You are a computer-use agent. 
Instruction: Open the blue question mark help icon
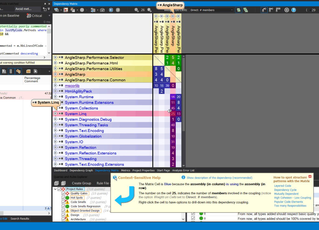293,10
